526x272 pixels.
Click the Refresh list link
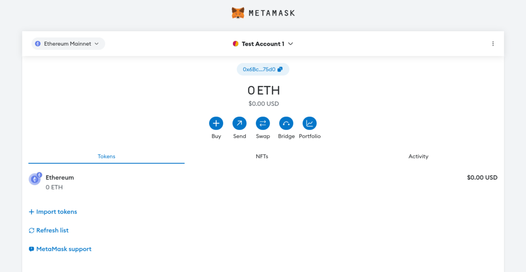click(x=49, y=230)
